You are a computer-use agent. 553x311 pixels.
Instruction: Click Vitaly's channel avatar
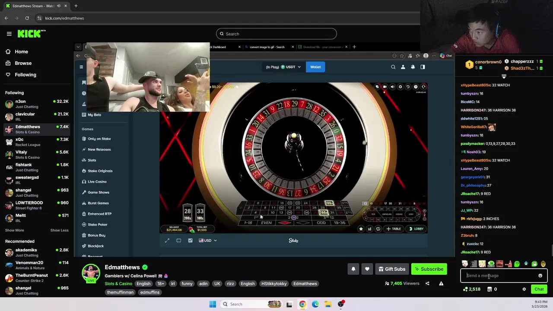(9, 155)
